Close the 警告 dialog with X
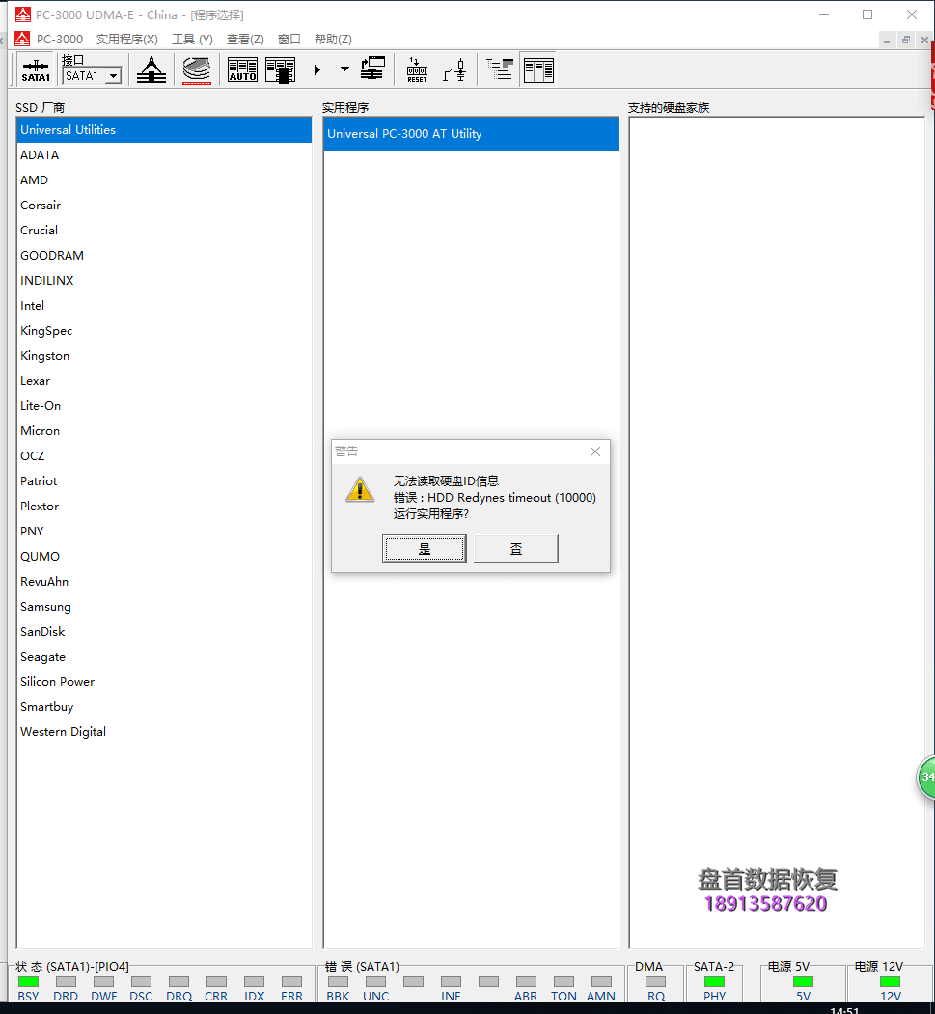Screen dimensions: 935x1014 (595, 452)
